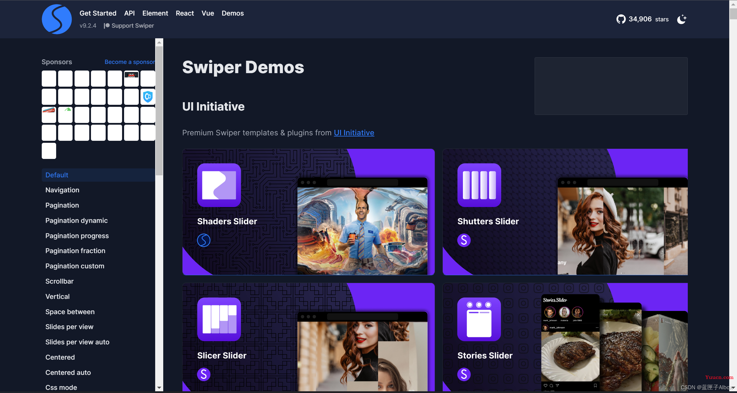Select Vertical demo in sidebar
737x393 pixels.
pos(58,297)
